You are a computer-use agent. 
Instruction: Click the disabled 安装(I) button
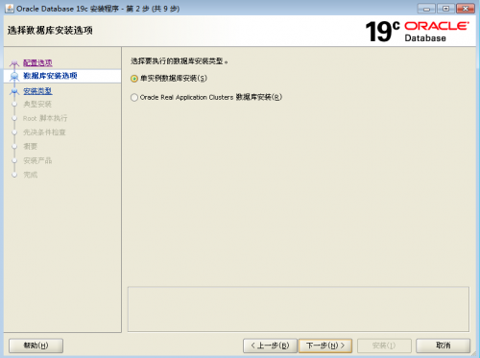pyautogui.click(x=384, y=346)
